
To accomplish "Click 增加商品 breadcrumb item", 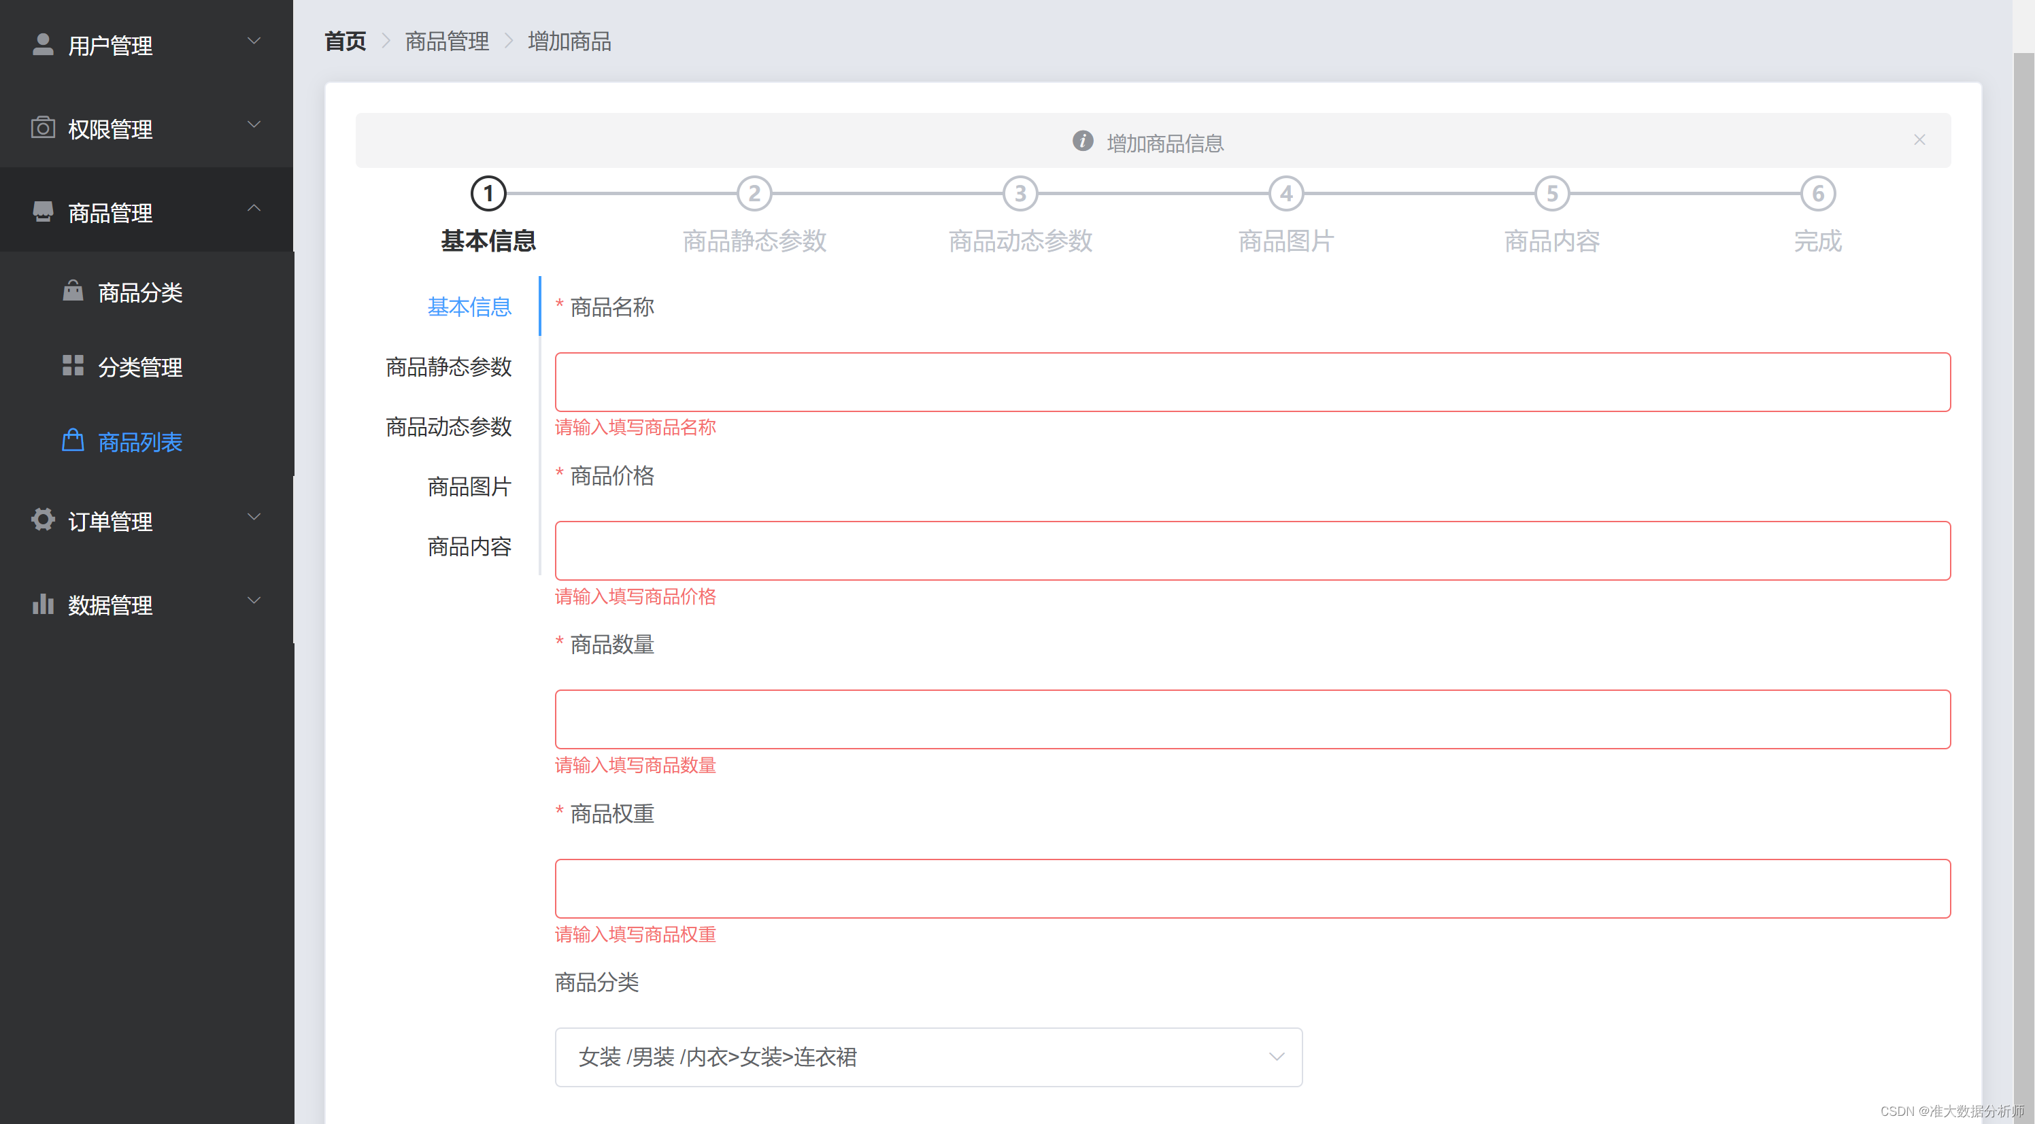I will [x=569, y=41].
